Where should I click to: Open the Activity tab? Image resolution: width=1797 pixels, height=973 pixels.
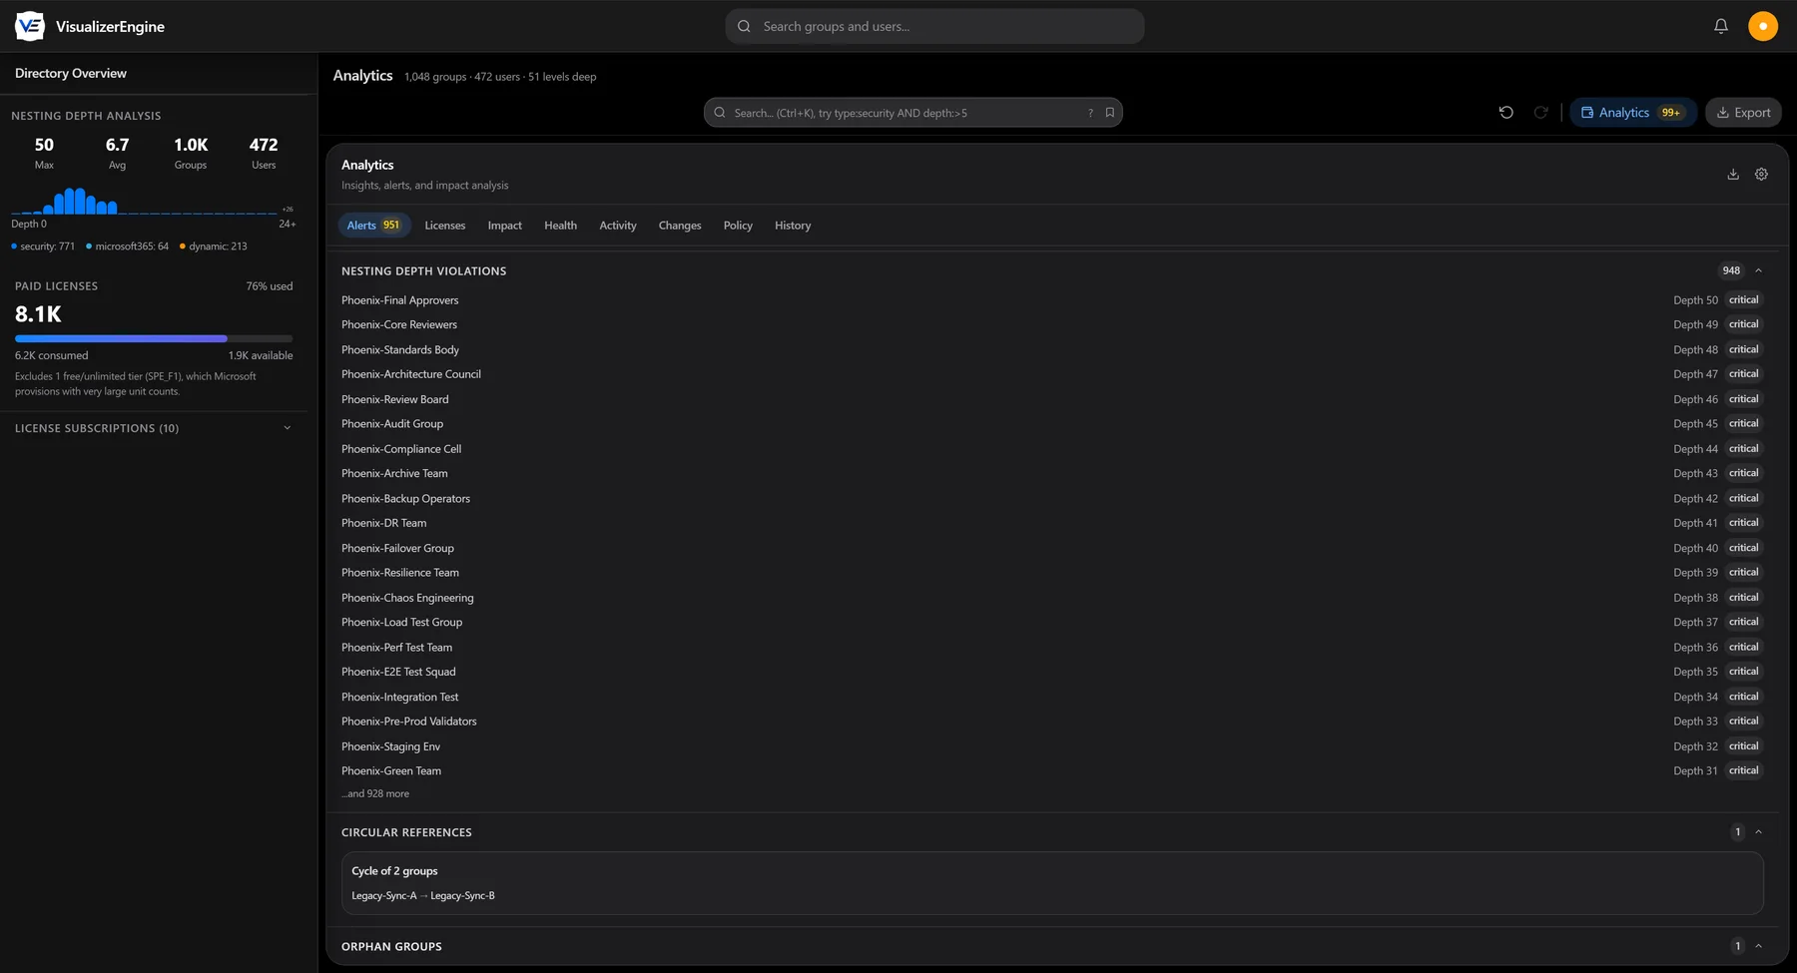[x=618, y=226]
